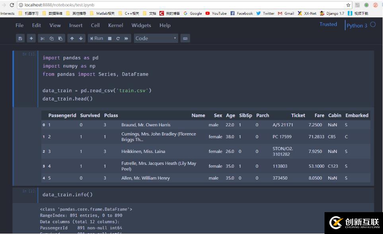Click cabin value C123
Viewport: 383px width, 234px height.
point(333,166)
